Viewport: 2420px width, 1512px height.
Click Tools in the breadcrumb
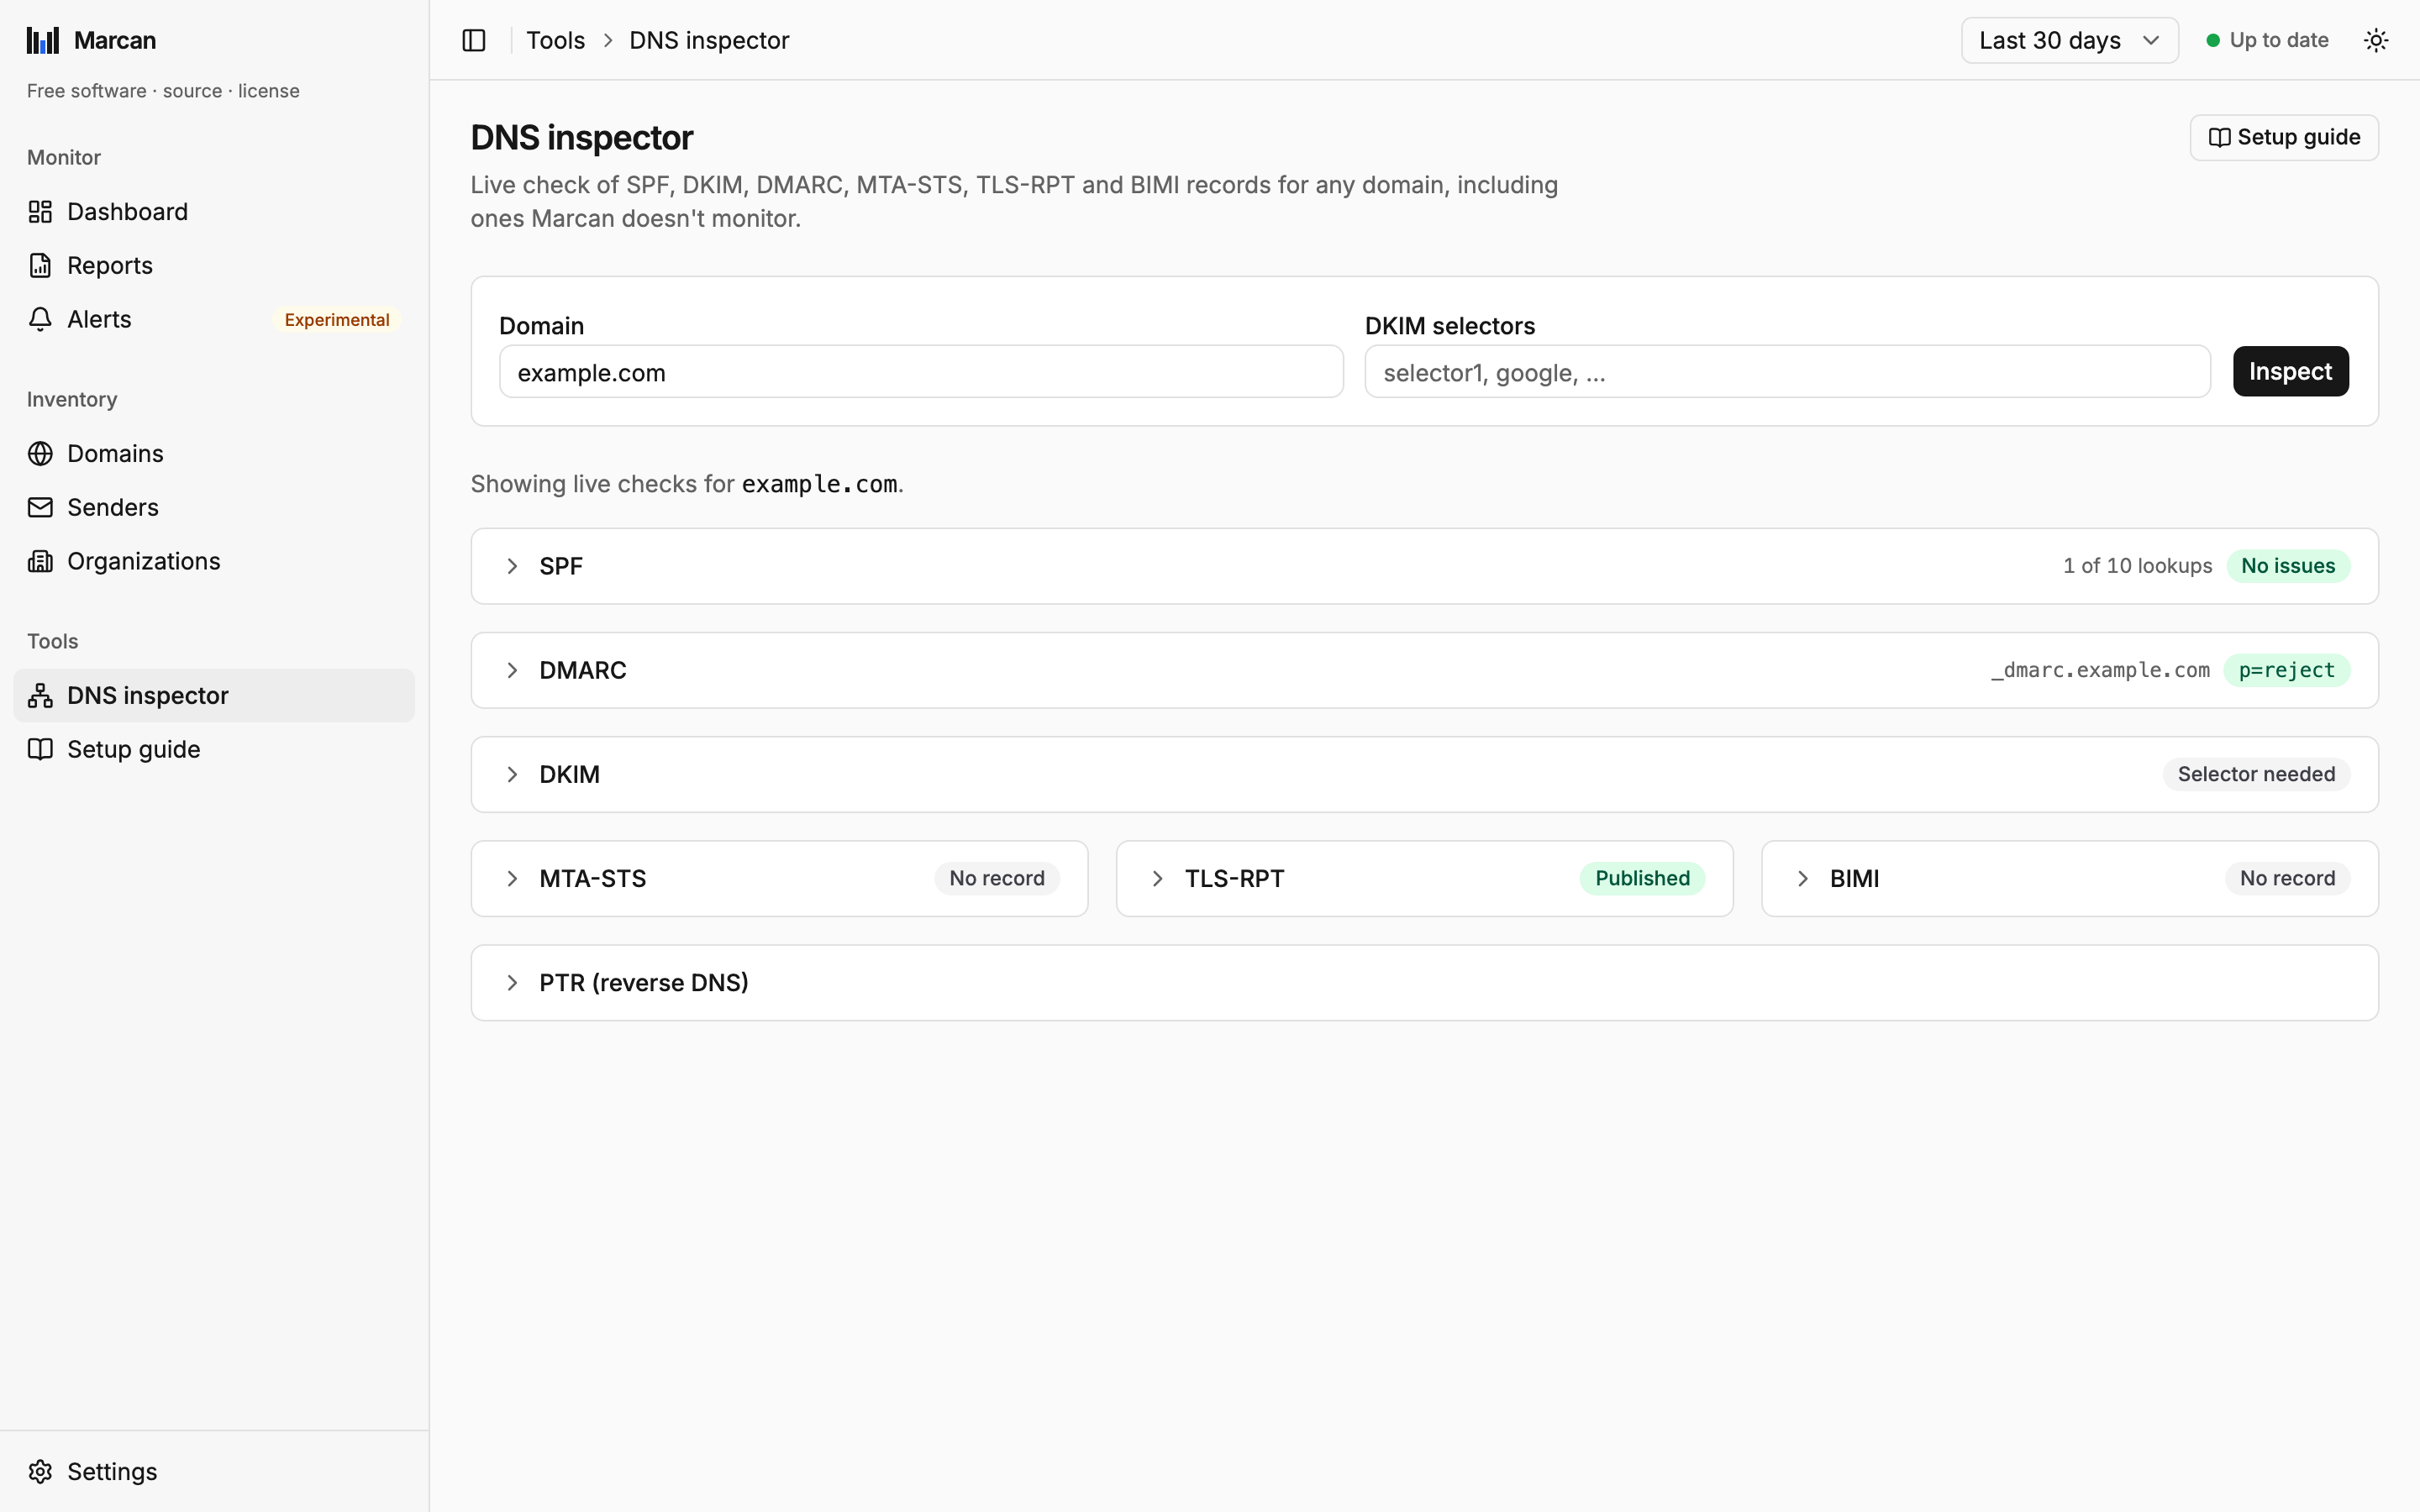tap(555, 40)
